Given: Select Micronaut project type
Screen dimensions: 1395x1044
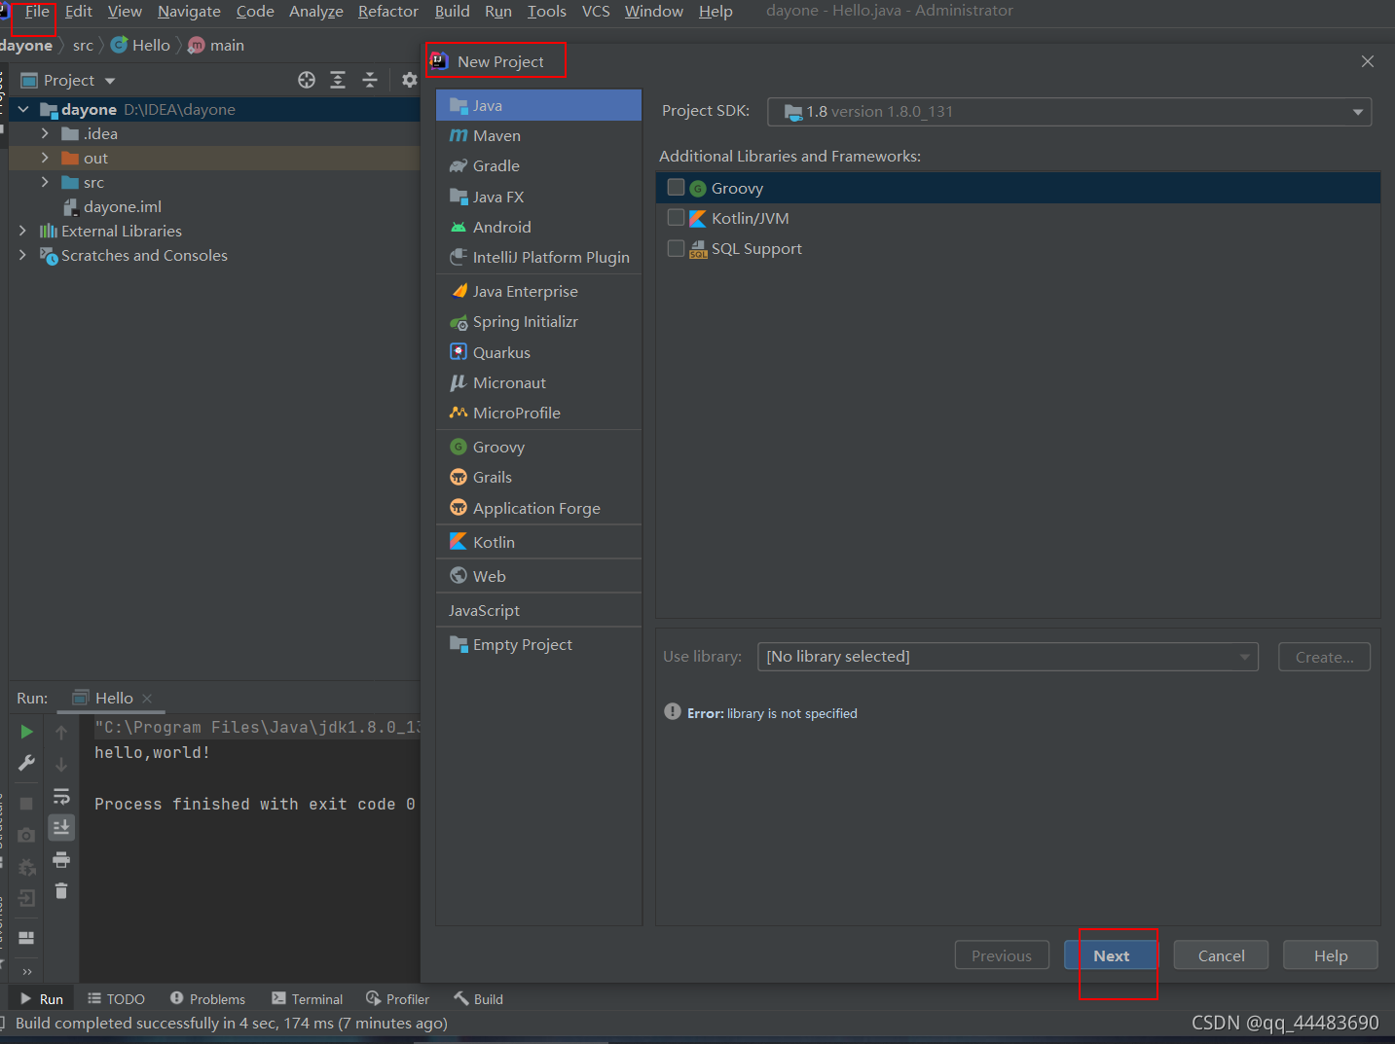Looking at the screenshot, I should point(538,382).
